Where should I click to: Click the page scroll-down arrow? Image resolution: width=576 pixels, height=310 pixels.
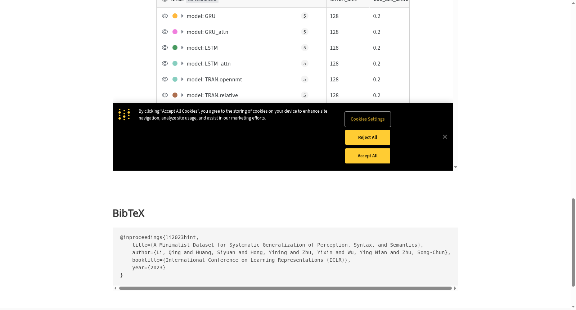point(573,307)
